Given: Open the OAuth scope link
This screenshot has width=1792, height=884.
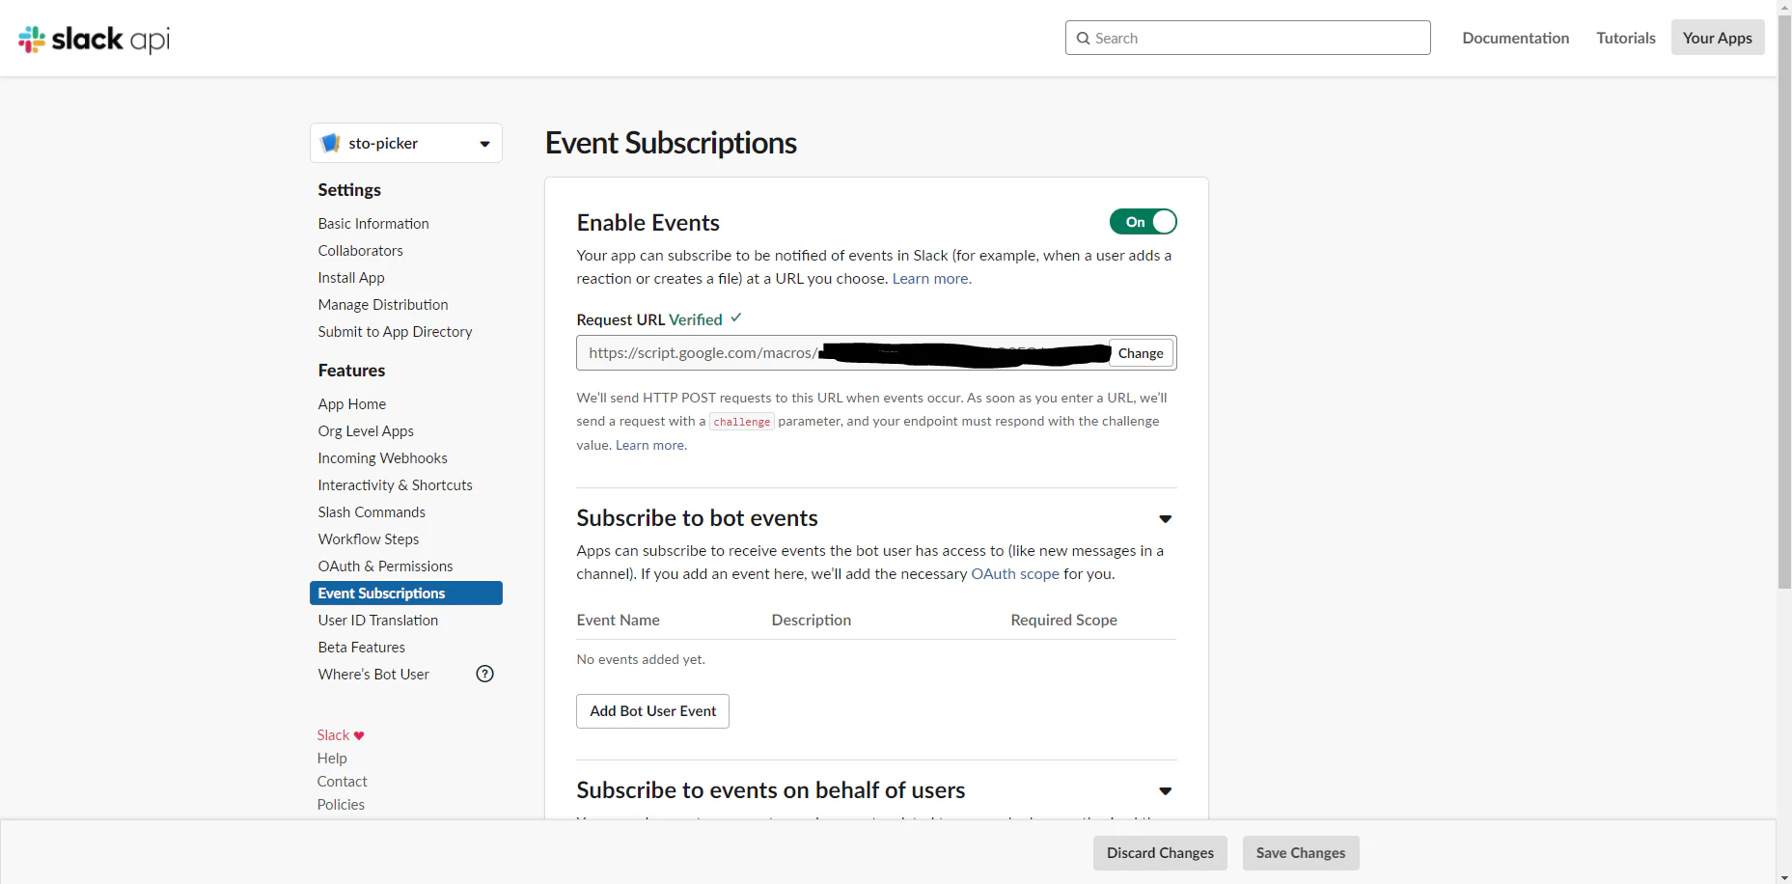Looking at the screenshot, I should (1015, 574).
